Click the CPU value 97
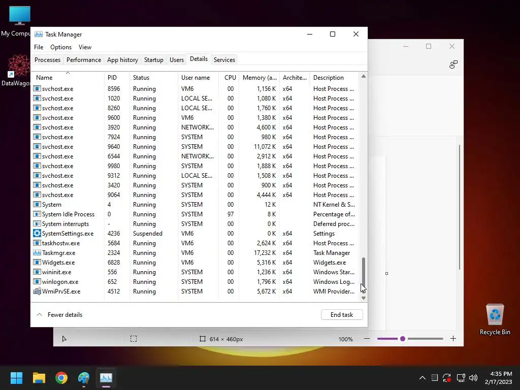The height and width of the screenshot is (390, 520). pos(231,214)
